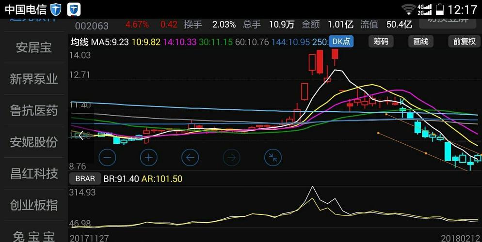Screen dimensions: 482x242
Task: Tap the 均线 MA5 moving average label
Action: tap(99, 42)
